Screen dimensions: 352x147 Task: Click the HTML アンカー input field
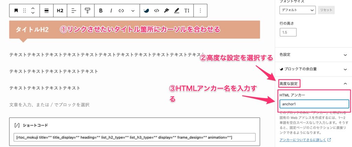click(x=314, y=104)
